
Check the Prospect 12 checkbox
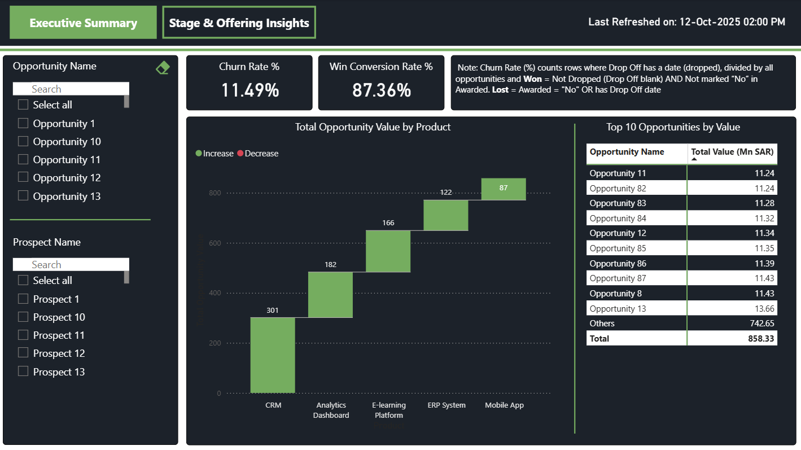[x=23, y=353]
